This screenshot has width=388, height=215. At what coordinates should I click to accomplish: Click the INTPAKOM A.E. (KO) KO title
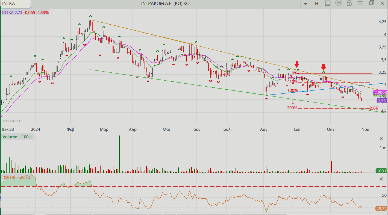[165, 4]
